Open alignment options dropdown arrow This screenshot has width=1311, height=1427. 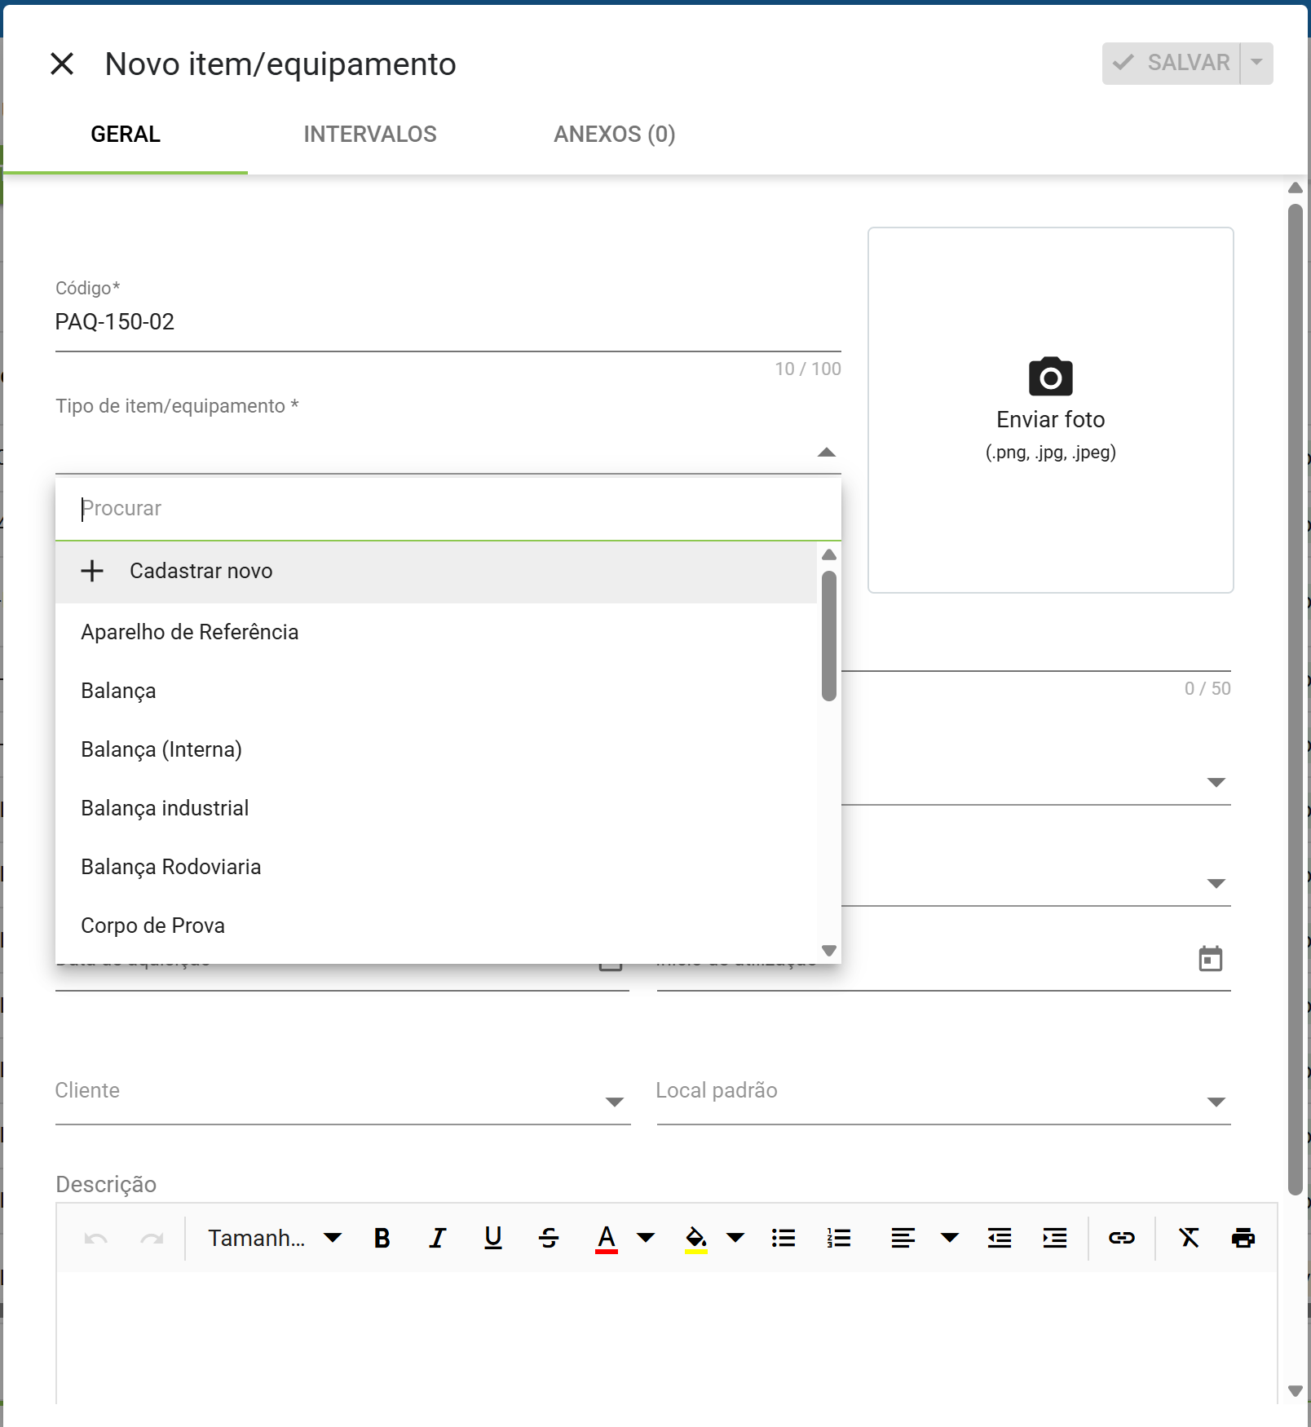(x=950, y=1239)
